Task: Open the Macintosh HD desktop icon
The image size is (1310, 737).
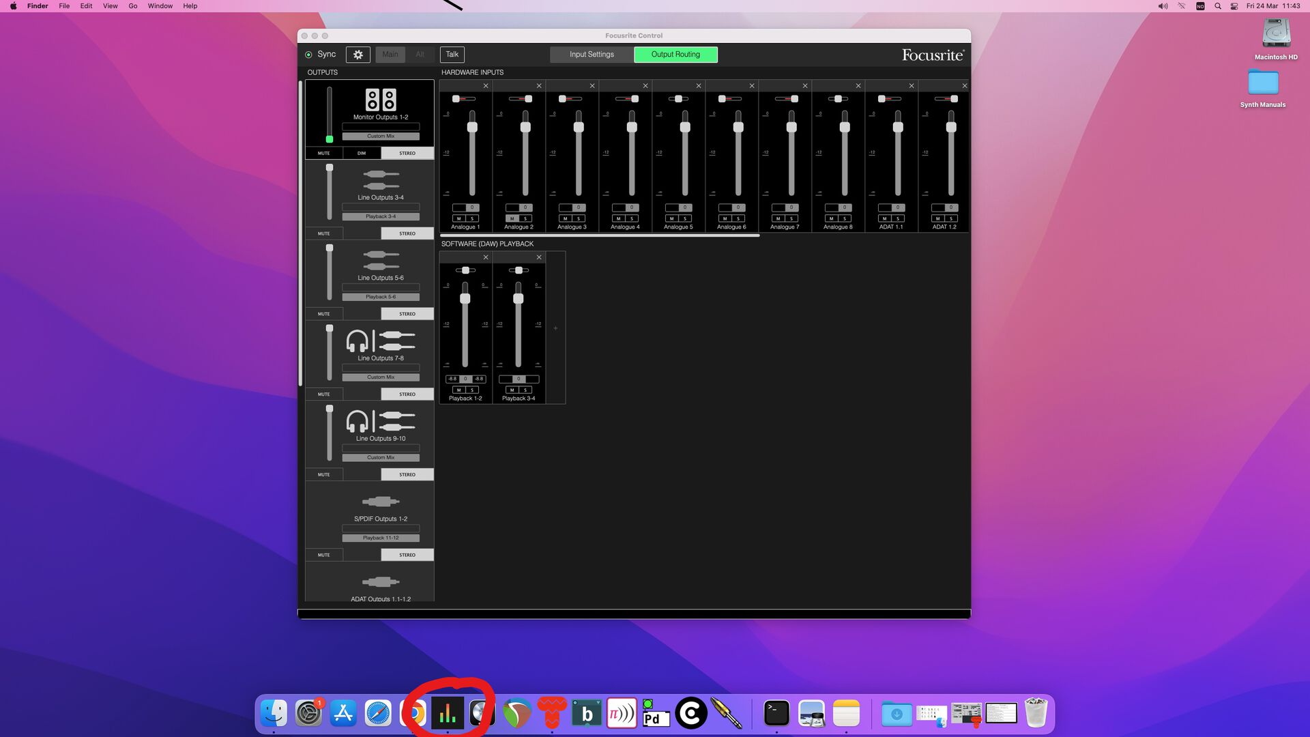Action: point(1276,34)
